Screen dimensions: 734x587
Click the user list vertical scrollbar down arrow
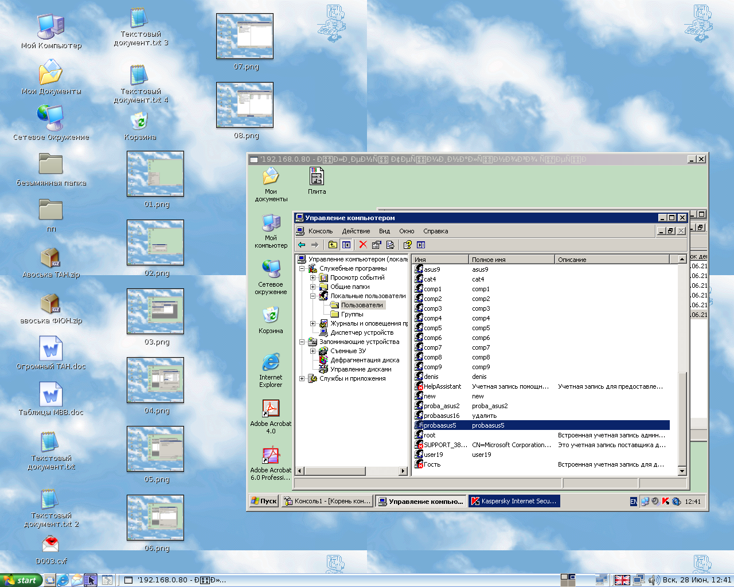coord(682,471)
